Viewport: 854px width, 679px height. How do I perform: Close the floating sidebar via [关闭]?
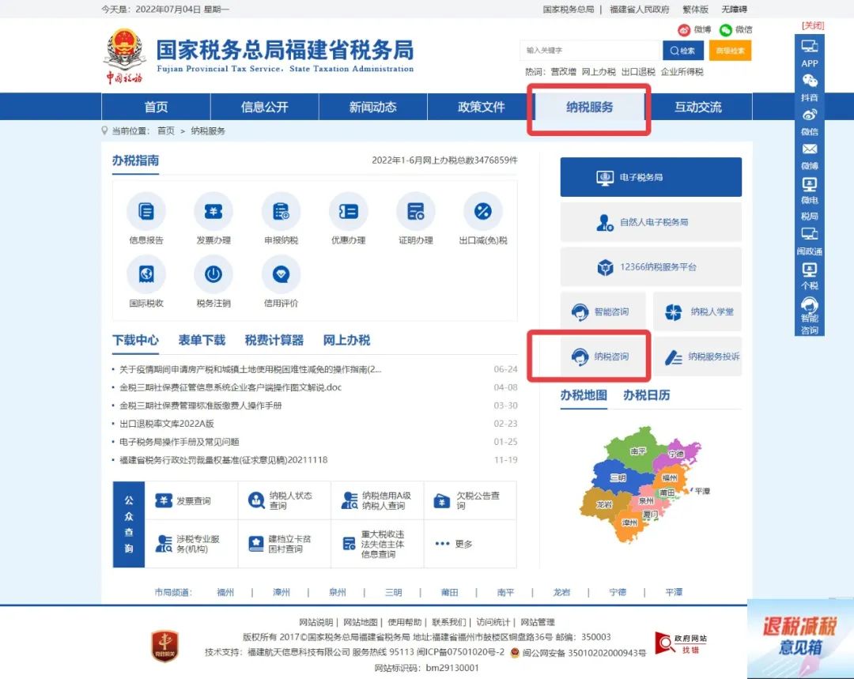click(x=813, y=25)
